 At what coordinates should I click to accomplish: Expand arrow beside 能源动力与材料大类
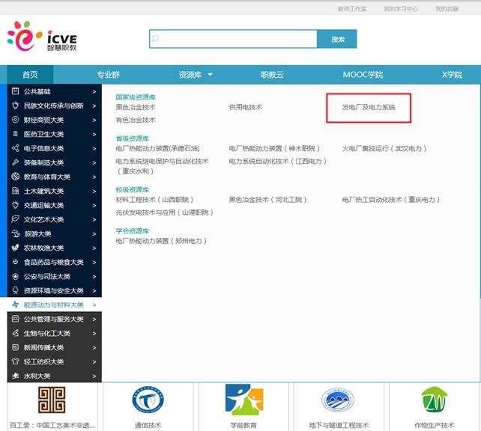(x=94, y=305)
